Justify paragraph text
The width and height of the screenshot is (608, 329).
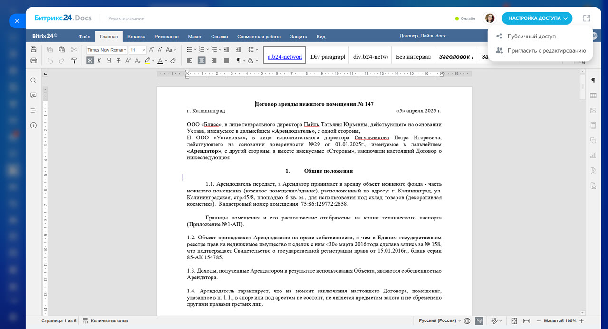click(x=226, y=60)
